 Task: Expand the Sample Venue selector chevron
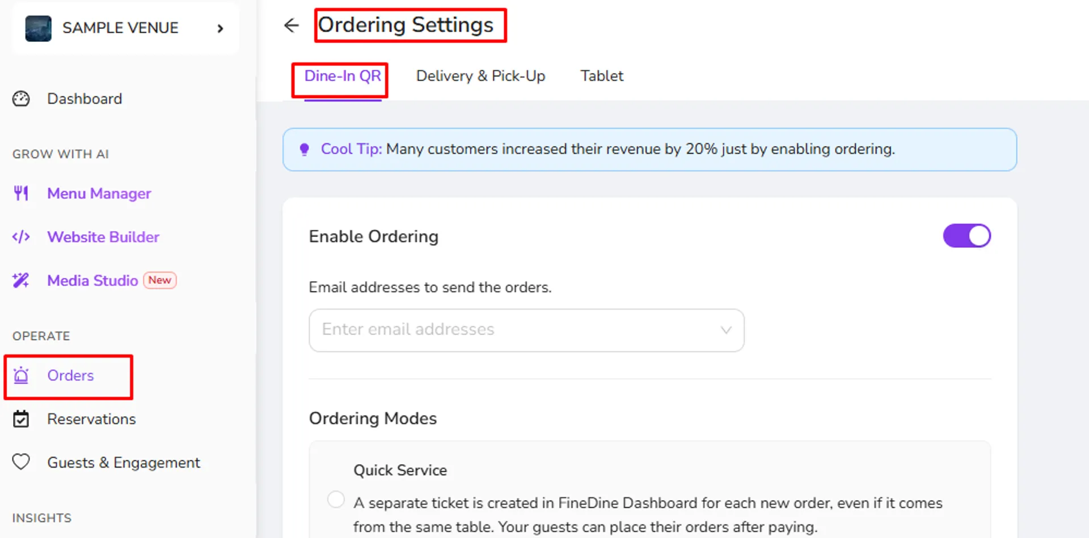point(221,28)
